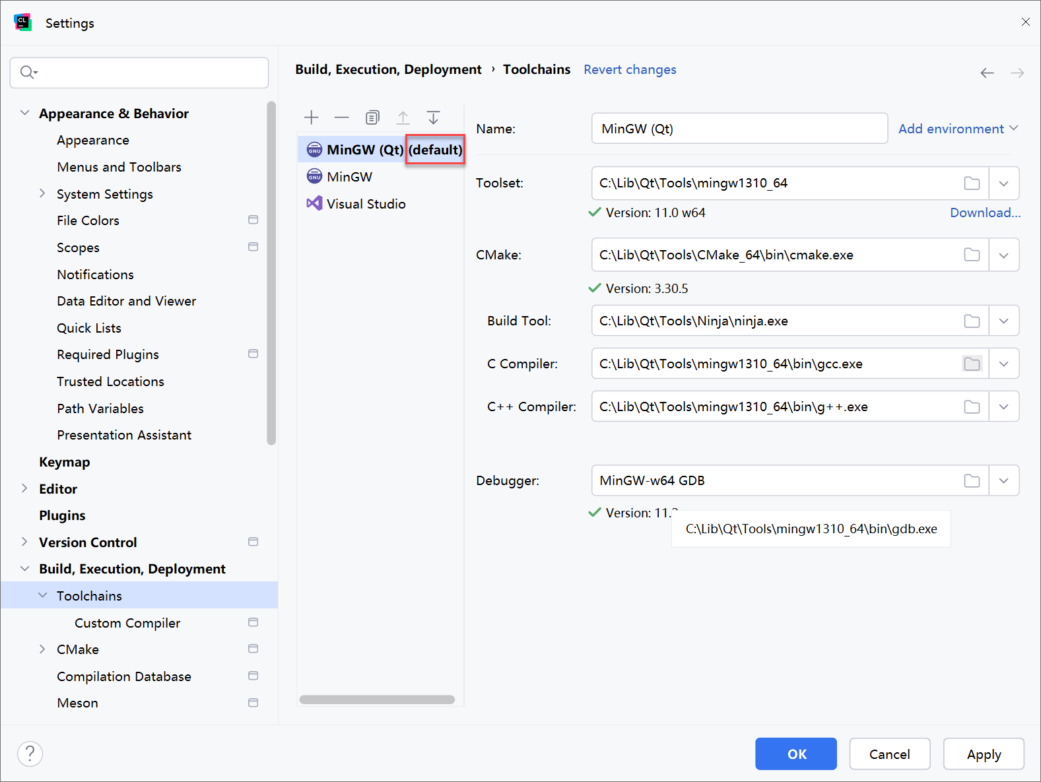Open Trusted Locations settings
Image resolution: width=1041 pixels, height=782 pixels.
pyautogui.click(x=110, y=381)
